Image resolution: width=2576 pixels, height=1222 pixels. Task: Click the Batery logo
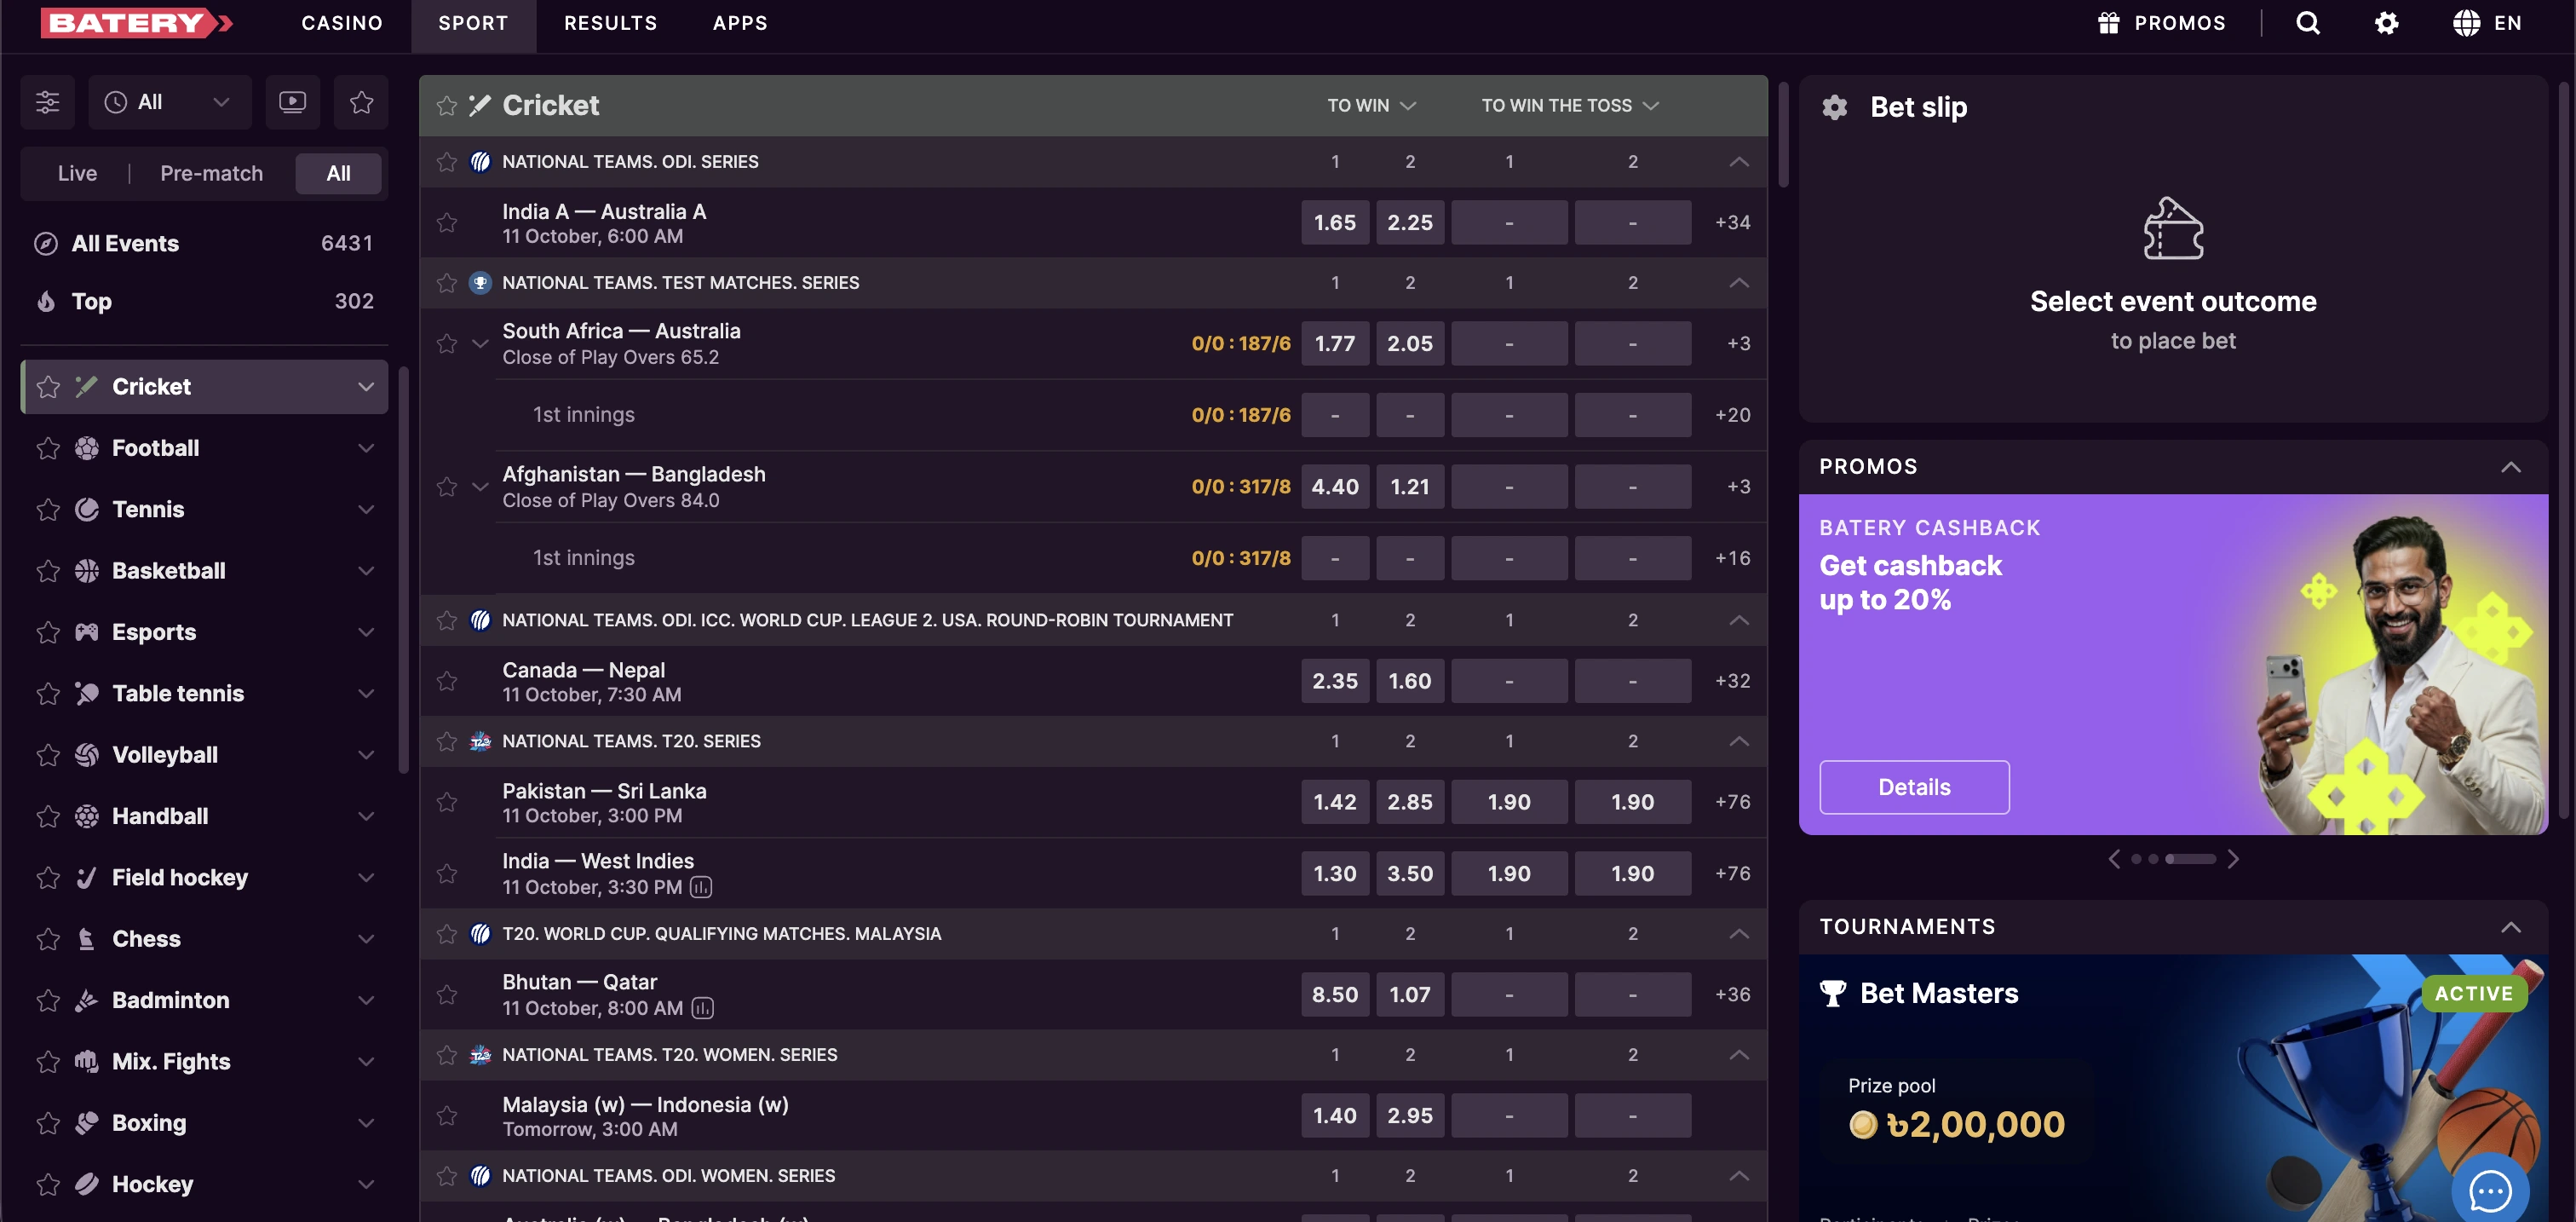(137, 23)
